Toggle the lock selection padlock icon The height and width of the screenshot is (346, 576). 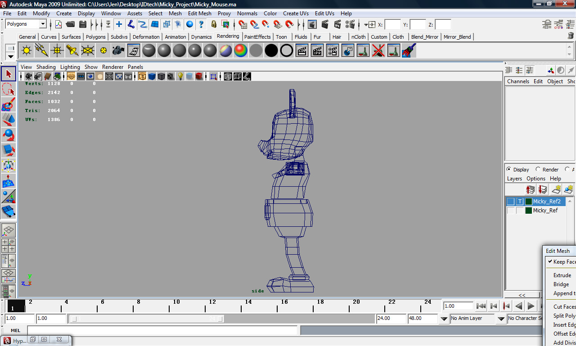pos(214,24)
